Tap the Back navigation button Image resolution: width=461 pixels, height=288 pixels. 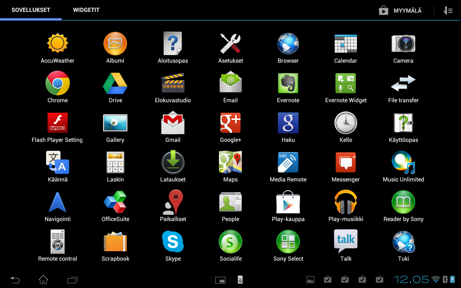[15, 280]
